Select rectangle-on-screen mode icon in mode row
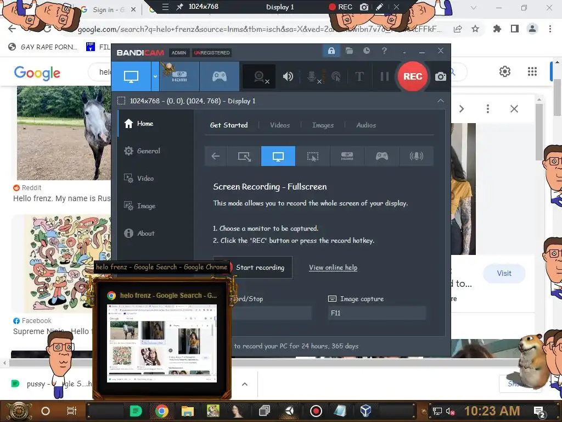562x422 pixels. (244, 156)
